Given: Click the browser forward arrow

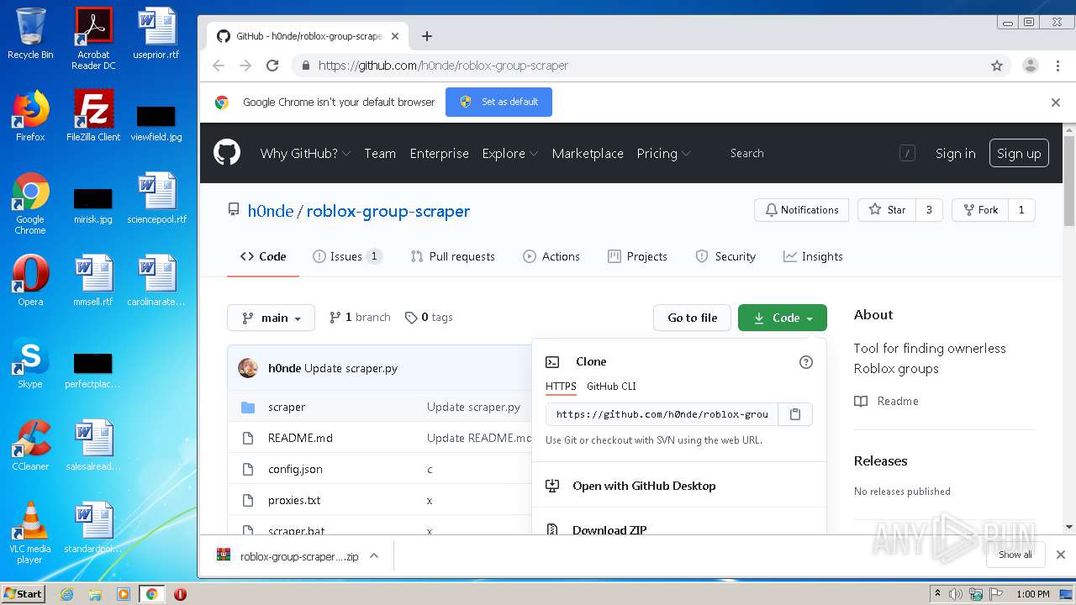Looking at the screenshot, I should pos(245,66).
